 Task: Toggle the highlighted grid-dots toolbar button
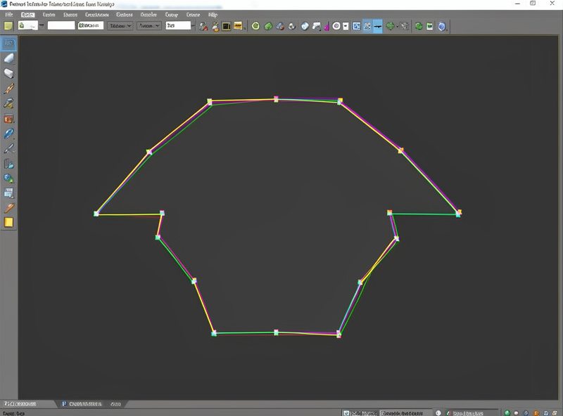pos(367,26)
